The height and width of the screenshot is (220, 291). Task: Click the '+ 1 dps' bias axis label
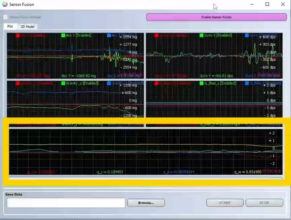[x=269, y=93]
